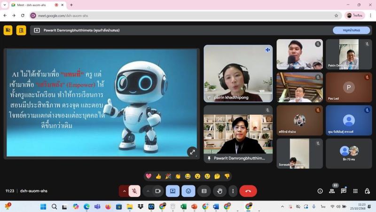Show the participants people panel
376x212 pixels.
332,191
